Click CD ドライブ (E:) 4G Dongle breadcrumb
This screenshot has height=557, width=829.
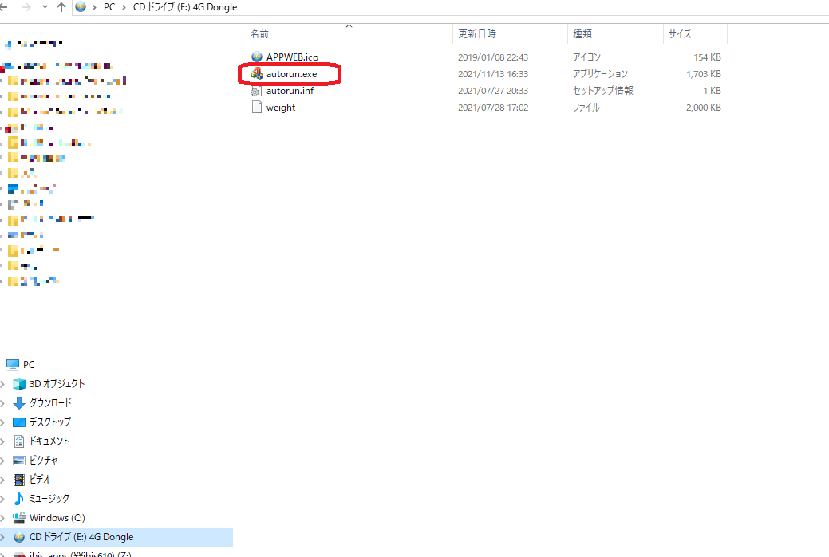(x=185, y=7)
